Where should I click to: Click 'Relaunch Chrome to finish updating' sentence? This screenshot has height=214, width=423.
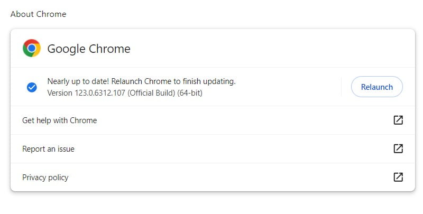tap(173, 81)
